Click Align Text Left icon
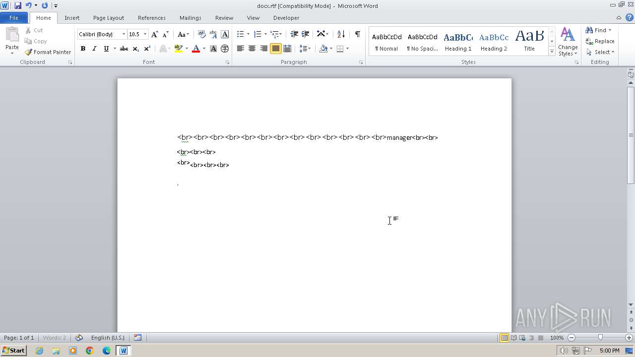 (241, 49)
